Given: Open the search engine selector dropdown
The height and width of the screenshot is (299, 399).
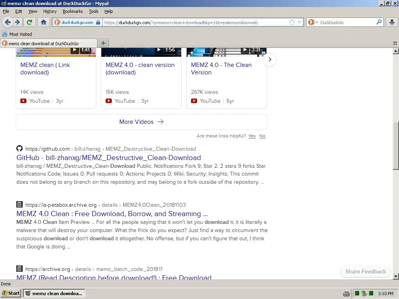Looking at the screenshot, I should tap(313, 22).
